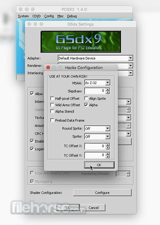The image size is (160, 225).
Task: Click the GSdx9 plugin banner image
Action: pyautogui.click(x=81, y=42)
